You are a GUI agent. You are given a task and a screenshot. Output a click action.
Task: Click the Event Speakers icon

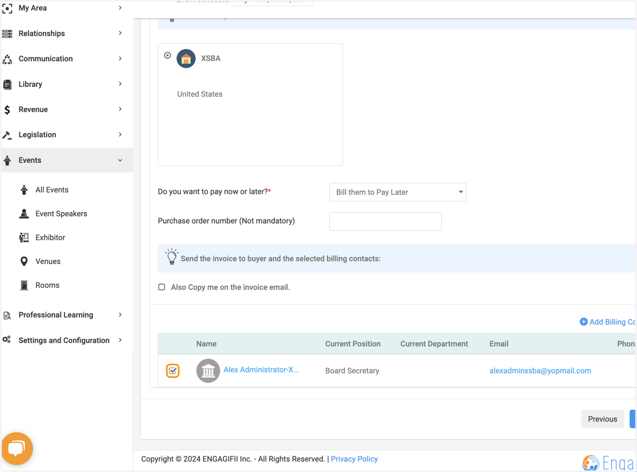point(24,214)
